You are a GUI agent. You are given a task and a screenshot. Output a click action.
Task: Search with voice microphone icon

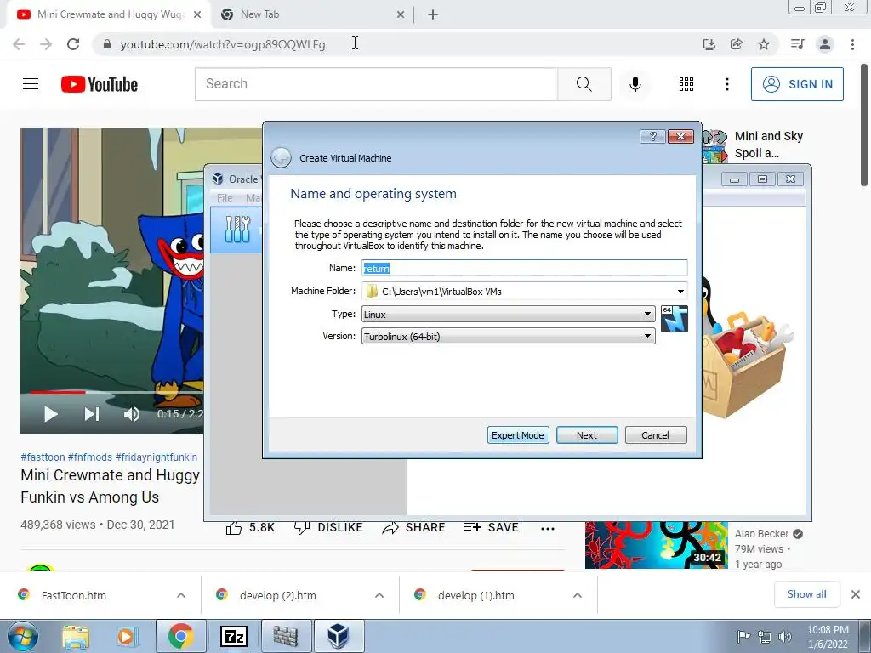coord(635,84)
